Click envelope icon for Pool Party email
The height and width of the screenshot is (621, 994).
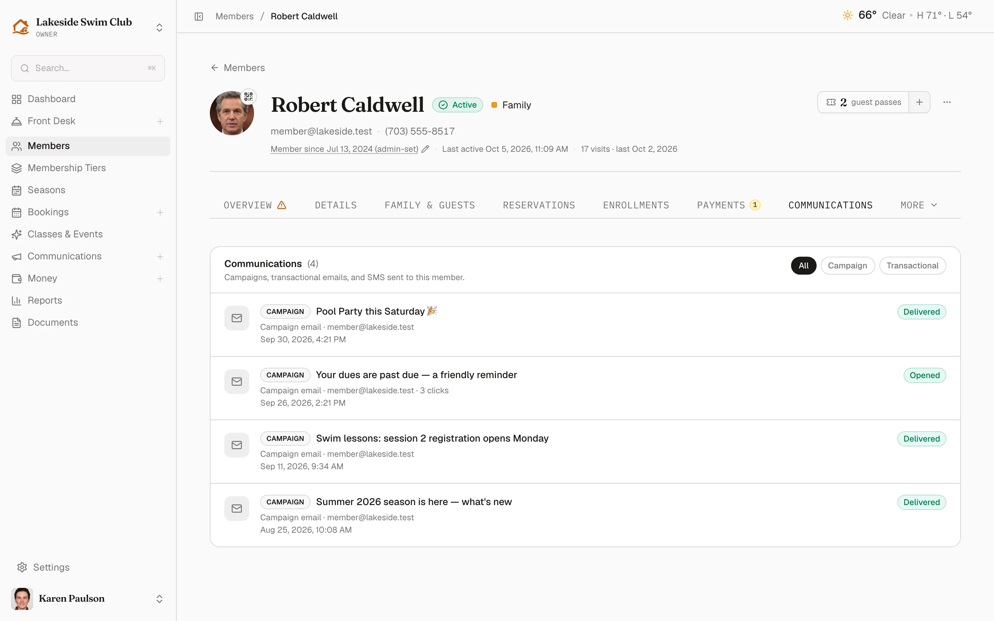click(x=236, y=318)
